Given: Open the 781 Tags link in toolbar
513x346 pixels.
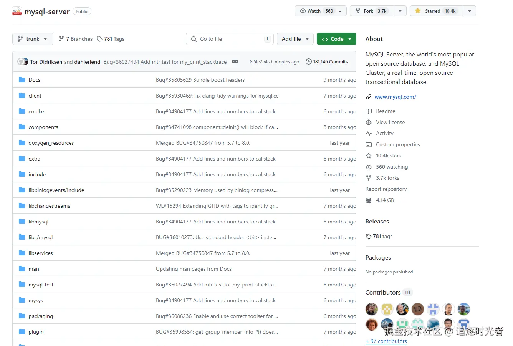Looking at the screenshot, I should (x=111, y=39).
